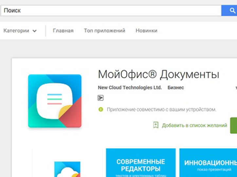Viewport: 237px width, 177px height.
Task: Open the Инновационный показ презентаций screenshot
Action: [x=208, y=163]
